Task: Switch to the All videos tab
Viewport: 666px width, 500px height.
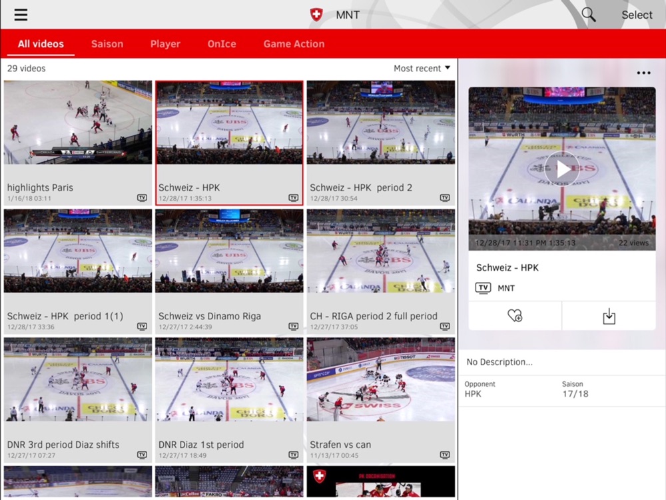Action: (x=41, y=44)
